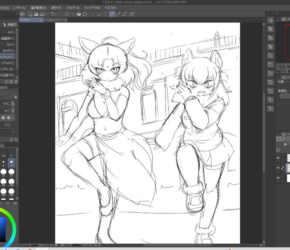Save the illustration with the save icon
Viewport: 290px width, 250px height.
point(42,14)
